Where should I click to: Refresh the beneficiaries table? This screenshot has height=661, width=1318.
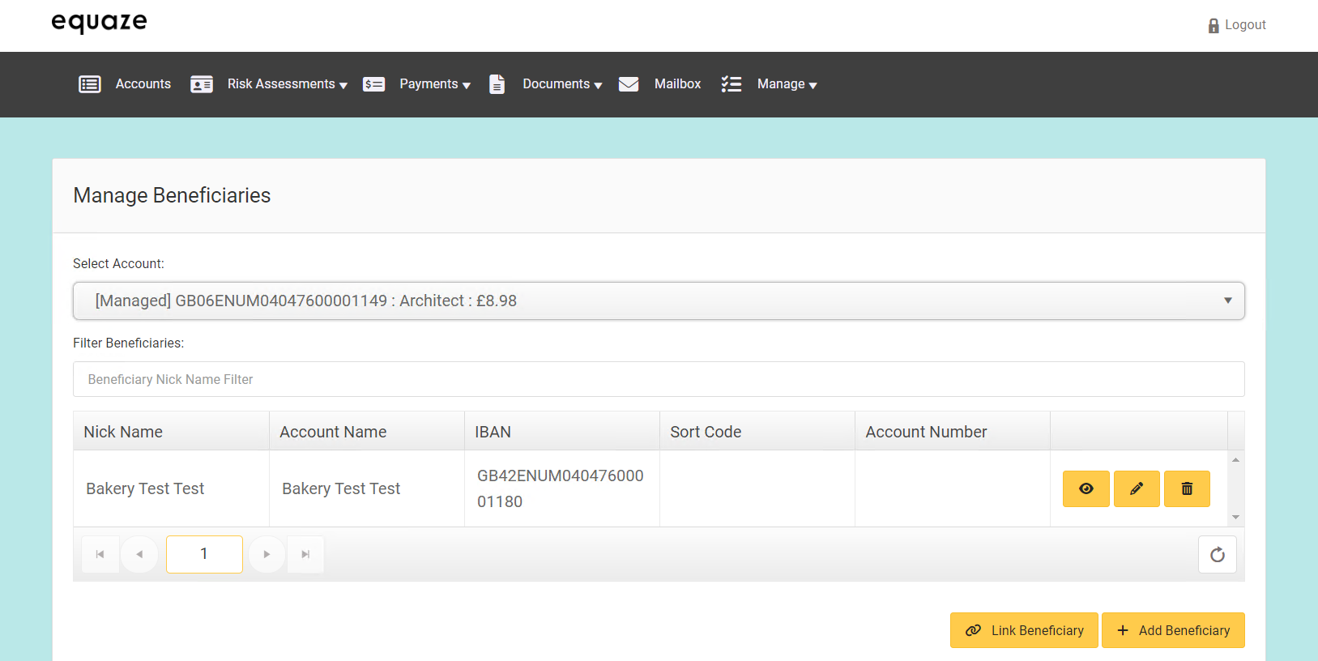[1217, 555]
